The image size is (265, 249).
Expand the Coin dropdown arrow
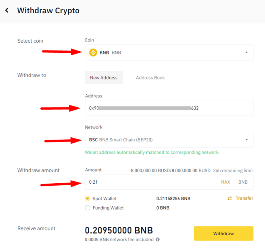click(246, 52)
